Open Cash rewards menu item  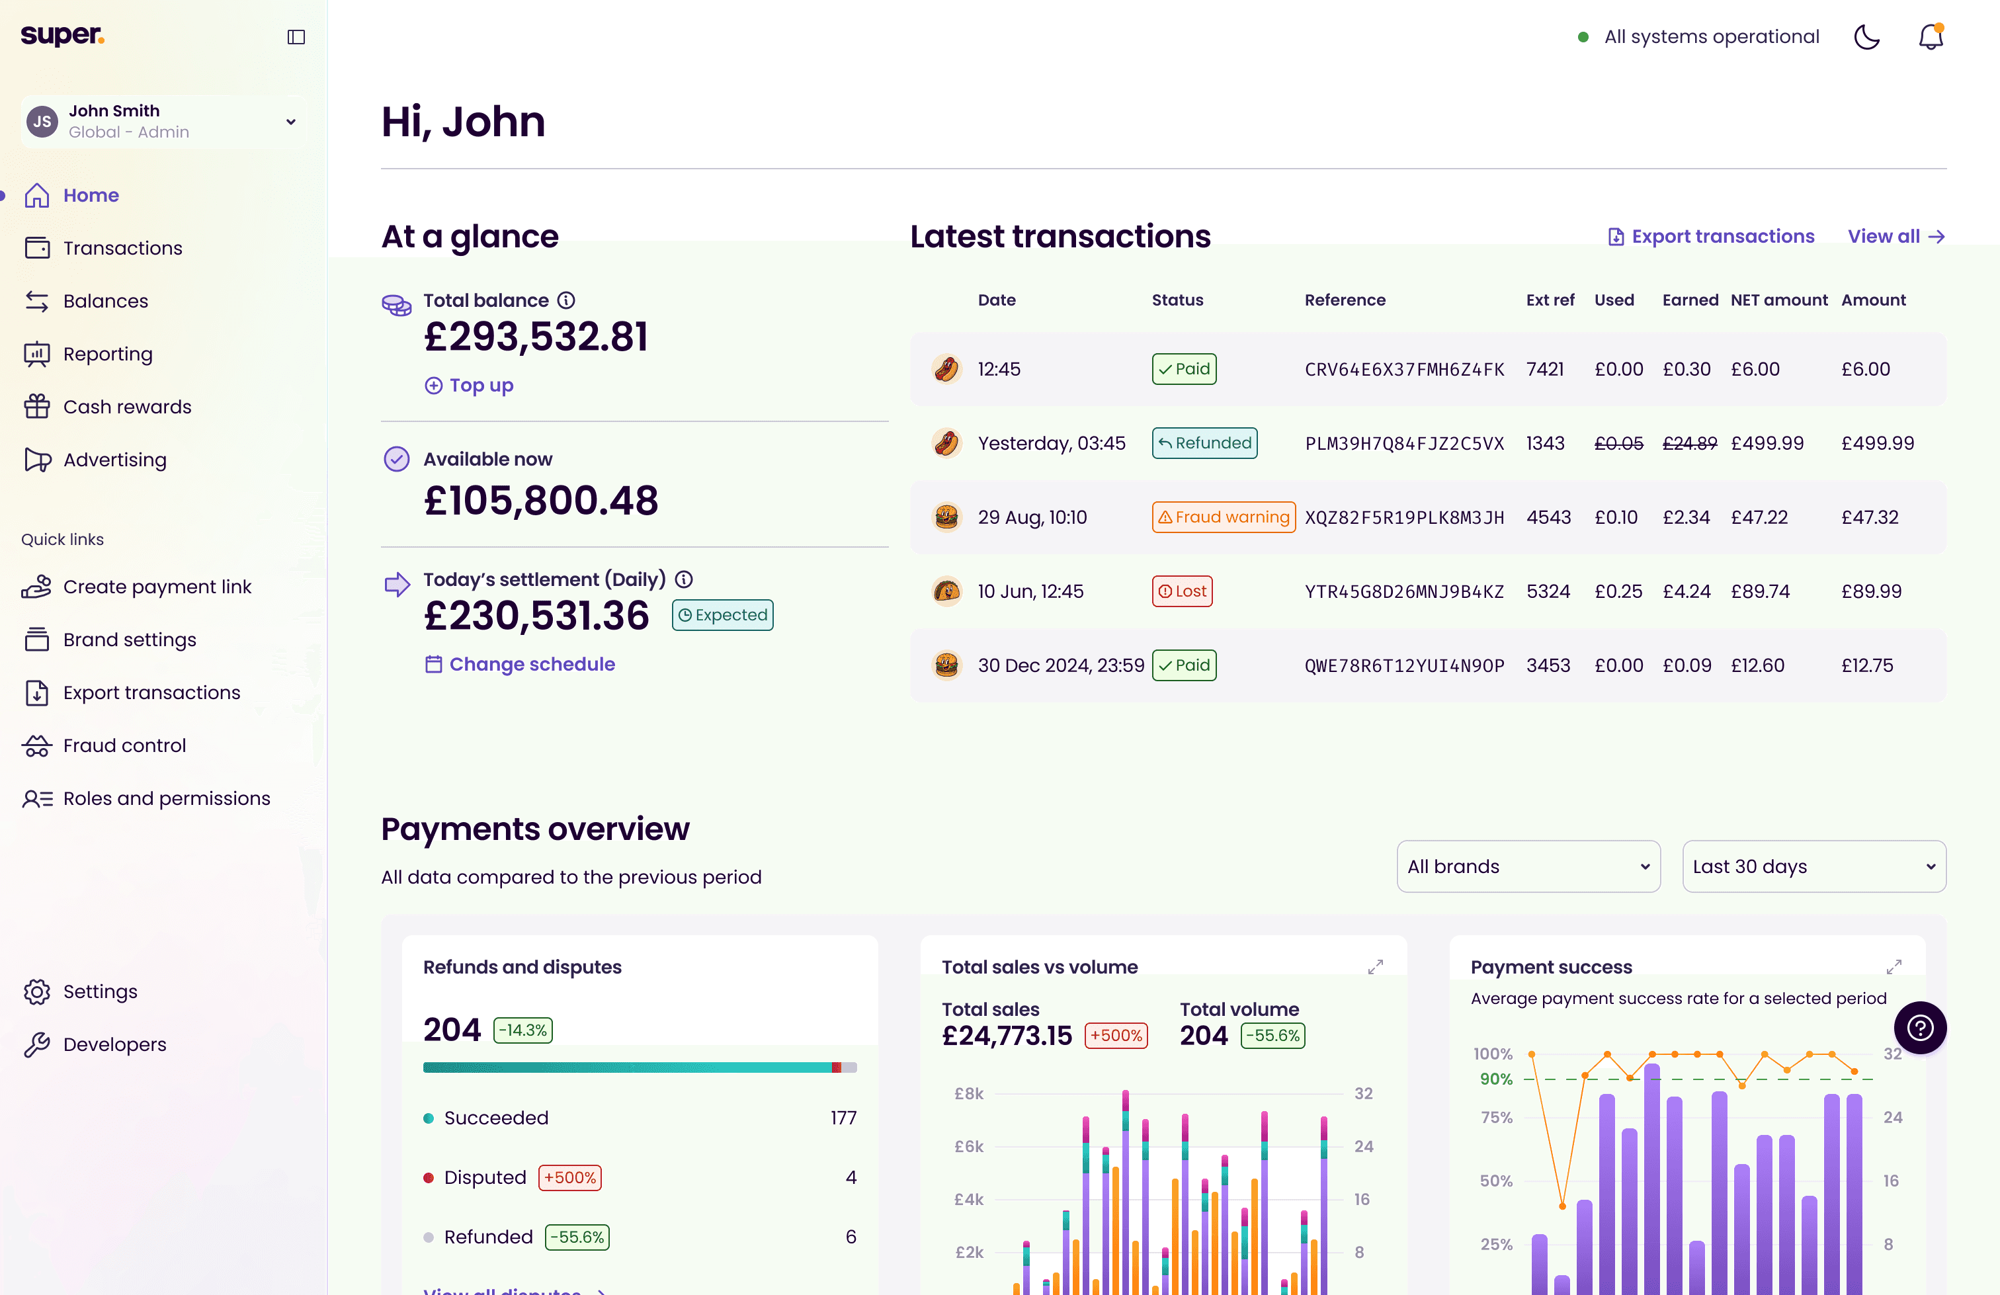pyautogui.click(x=127, y=407)
